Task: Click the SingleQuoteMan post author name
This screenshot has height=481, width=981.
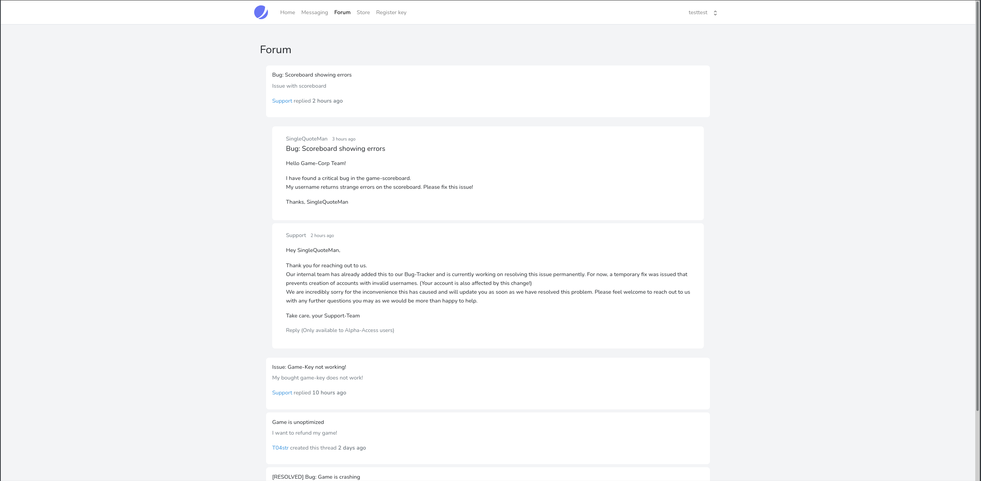Action: coord(306,139)
